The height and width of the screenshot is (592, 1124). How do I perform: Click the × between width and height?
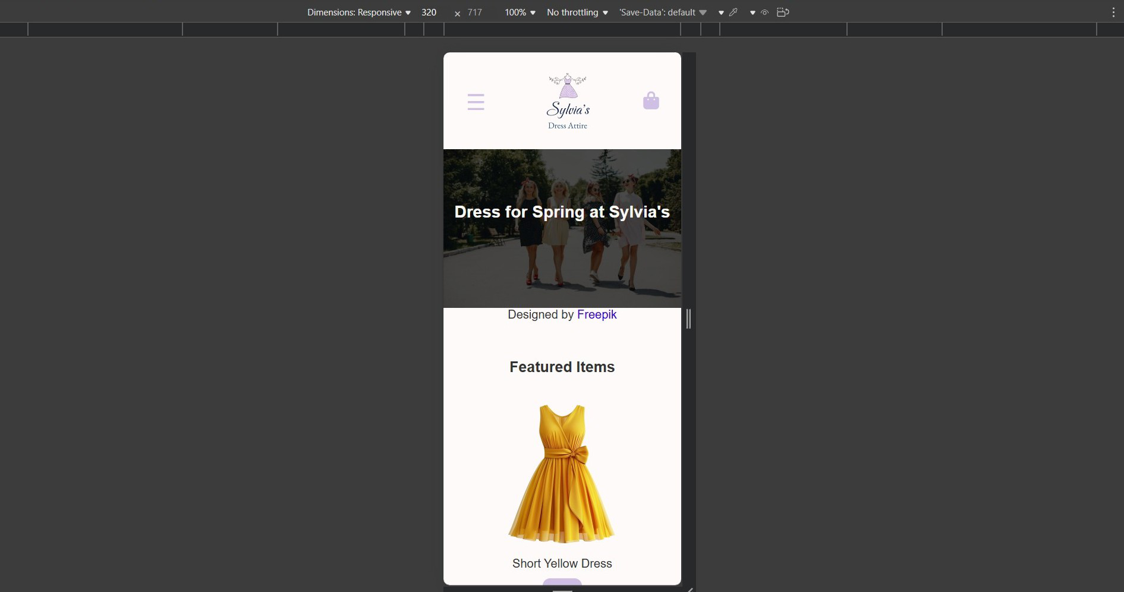457,13
